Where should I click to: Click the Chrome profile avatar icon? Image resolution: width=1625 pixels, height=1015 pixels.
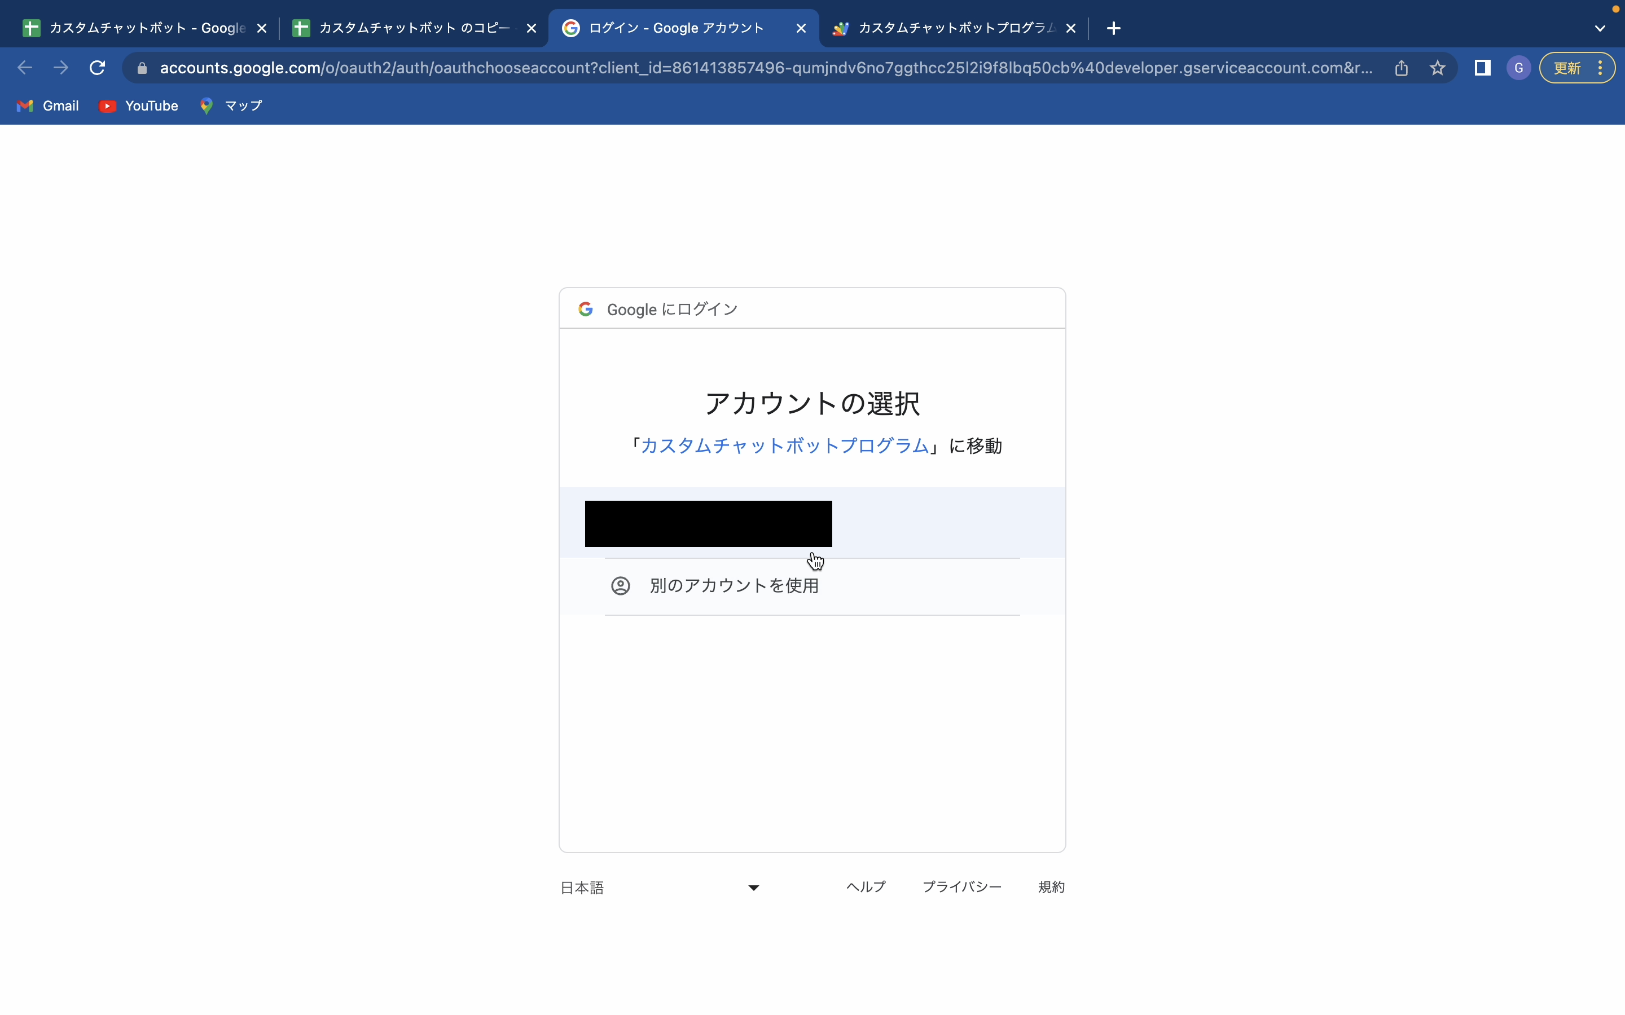[1518, 67]
